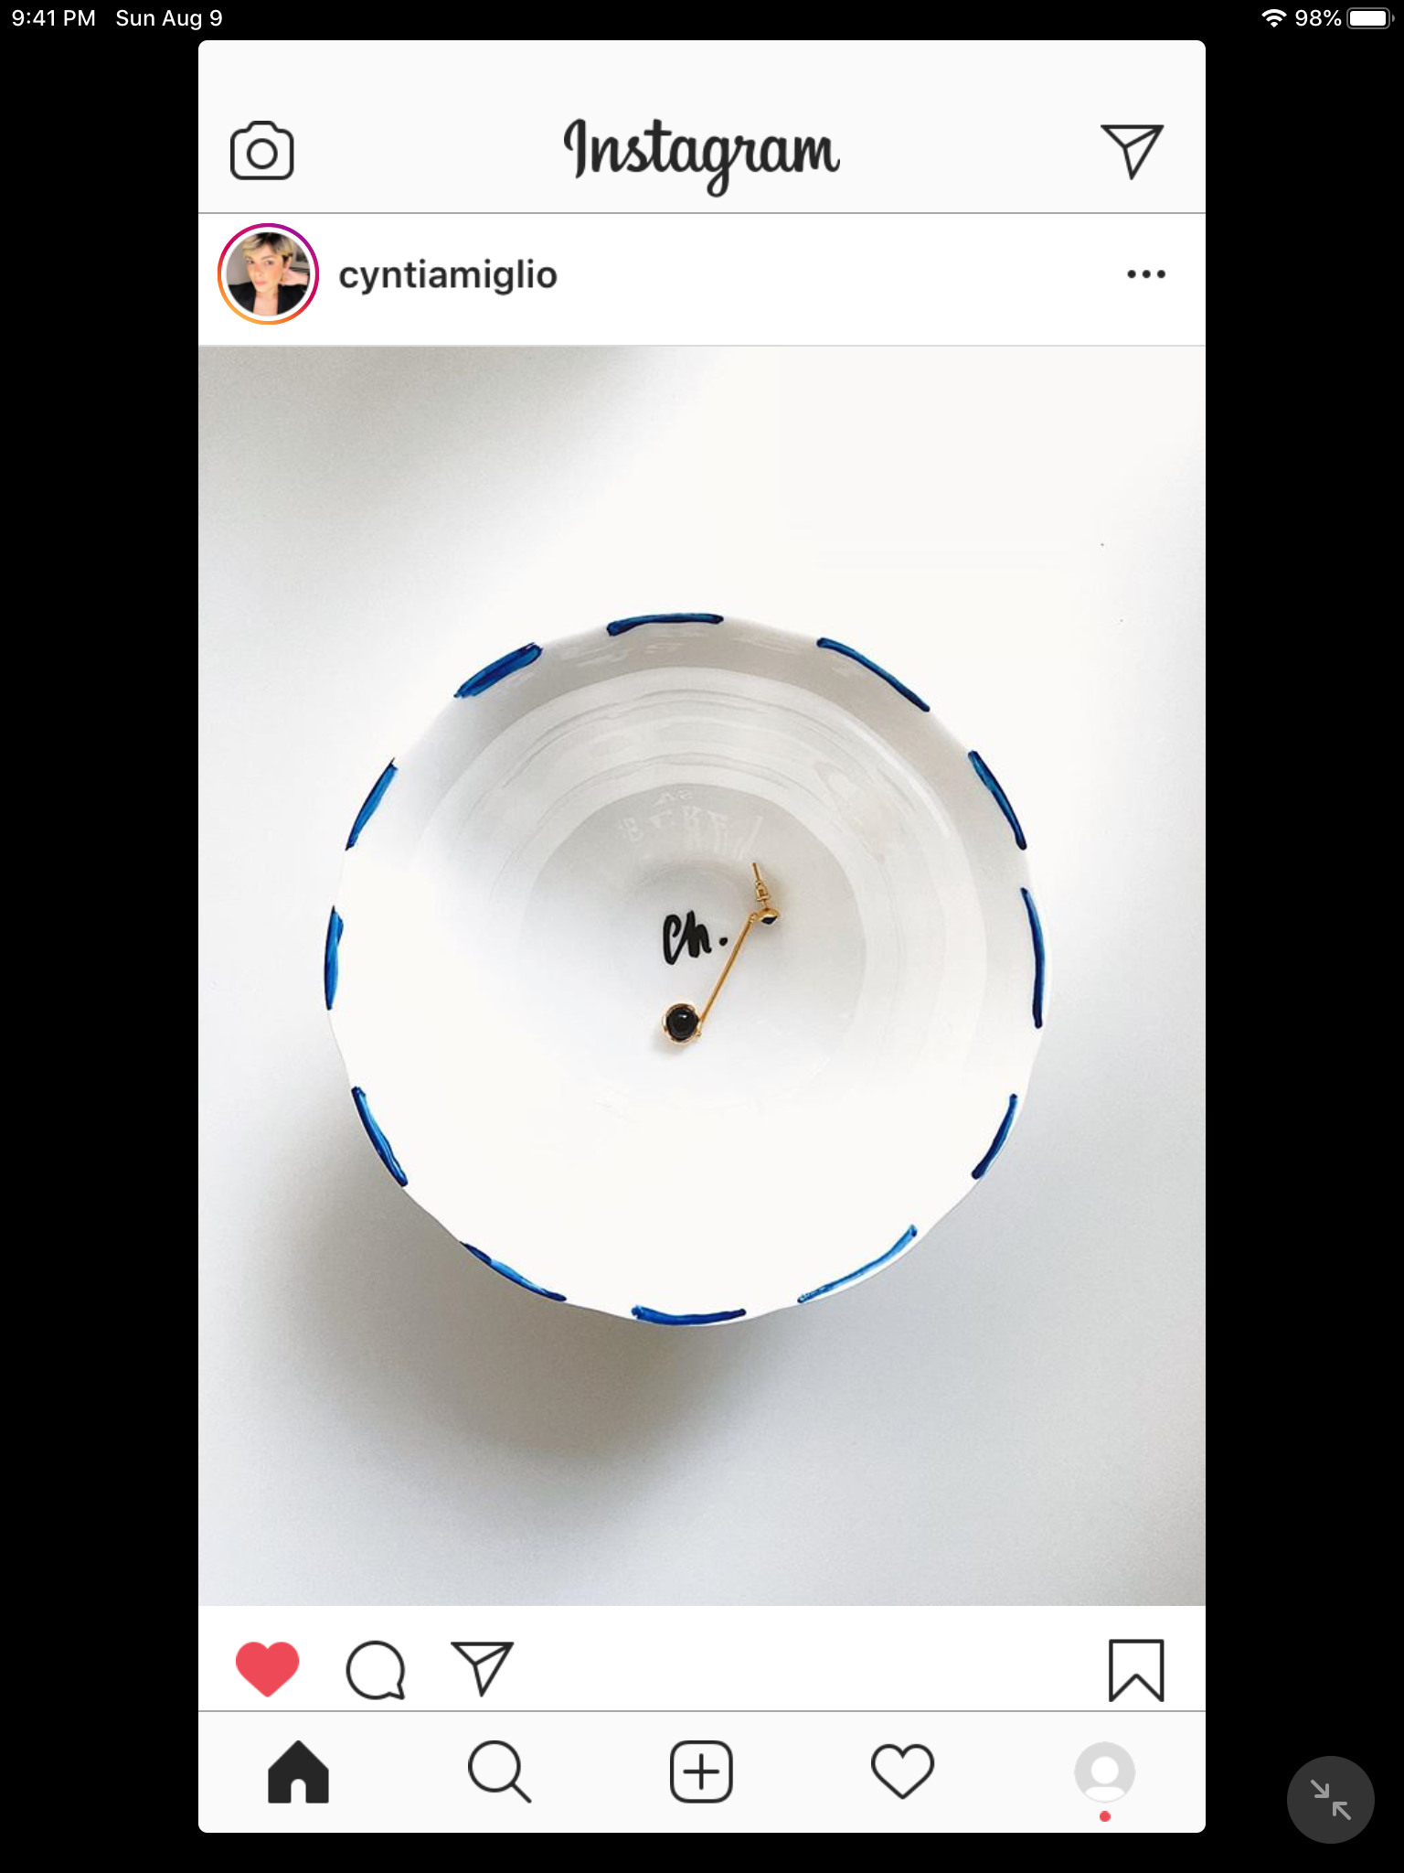The width and height of the screenshot is (1404, 1873).
Task: Save the post with bookmark icon
Action: pyautogui.click(x=1136, y=1670)
